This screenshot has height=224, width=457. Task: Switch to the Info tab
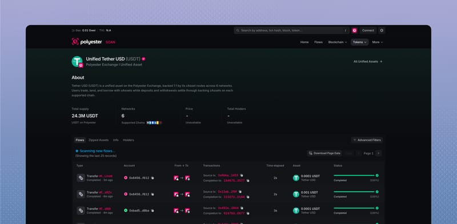tap(116, 140)
